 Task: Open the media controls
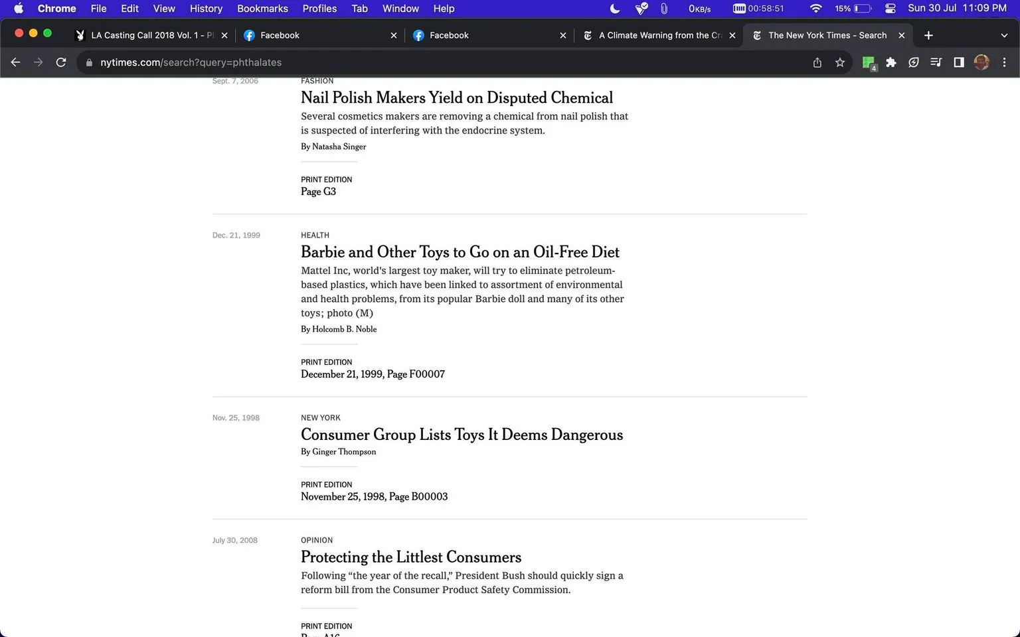point(936,62)
